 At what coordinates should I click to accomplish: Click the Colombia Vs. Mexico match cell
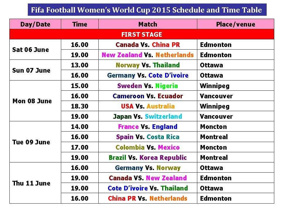pos(148,147)
